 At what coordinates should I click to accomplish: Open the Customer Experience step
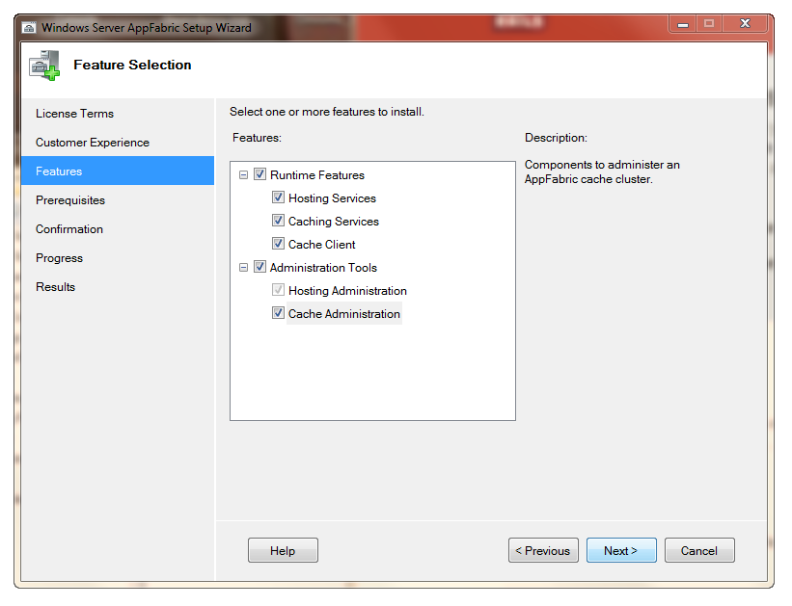coord(91,142)
